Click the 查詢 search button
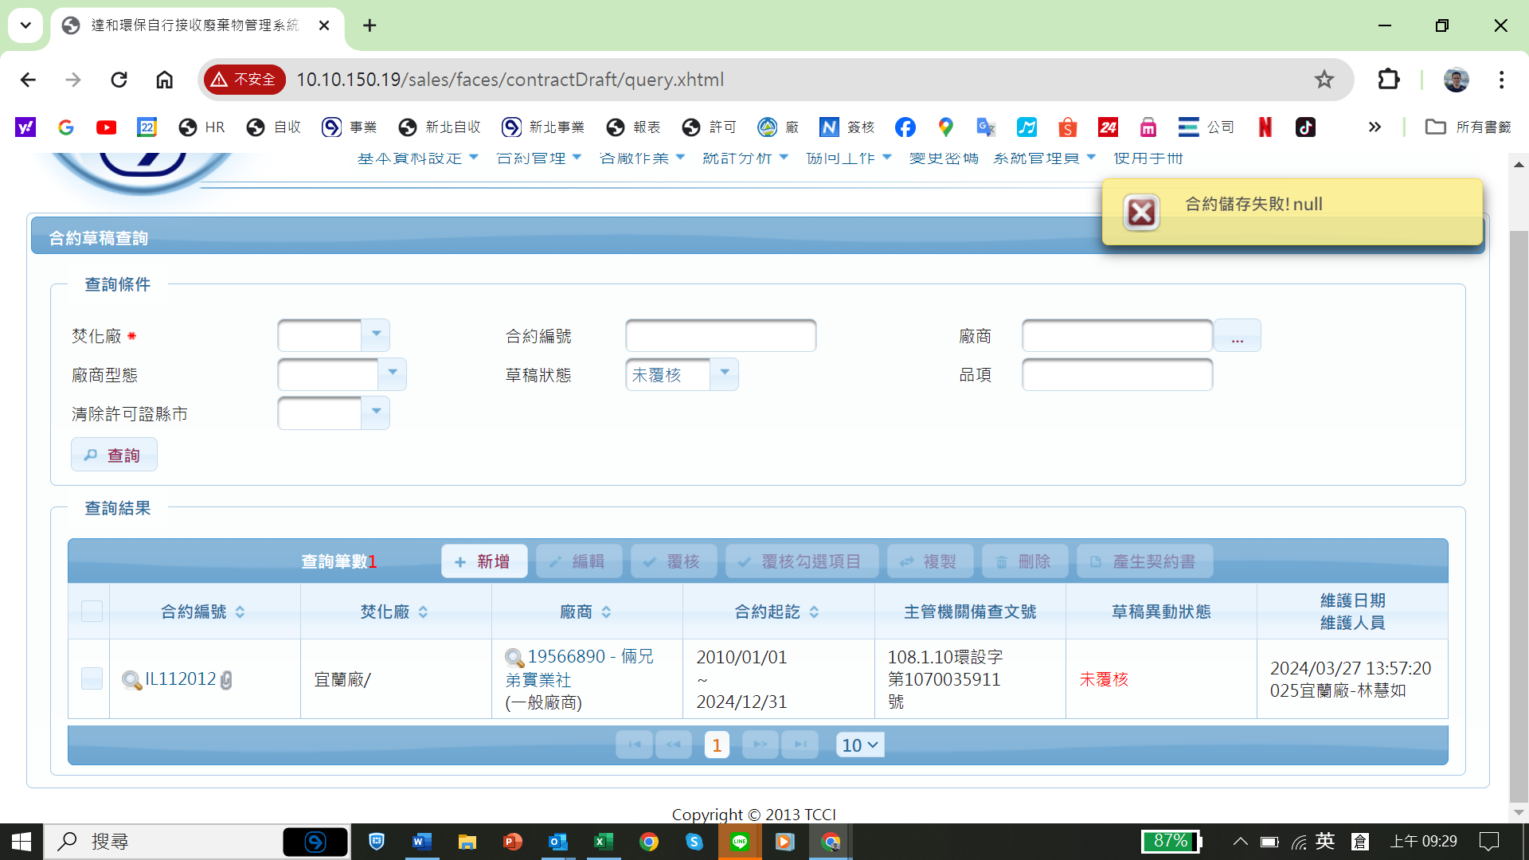 (114, 455)
